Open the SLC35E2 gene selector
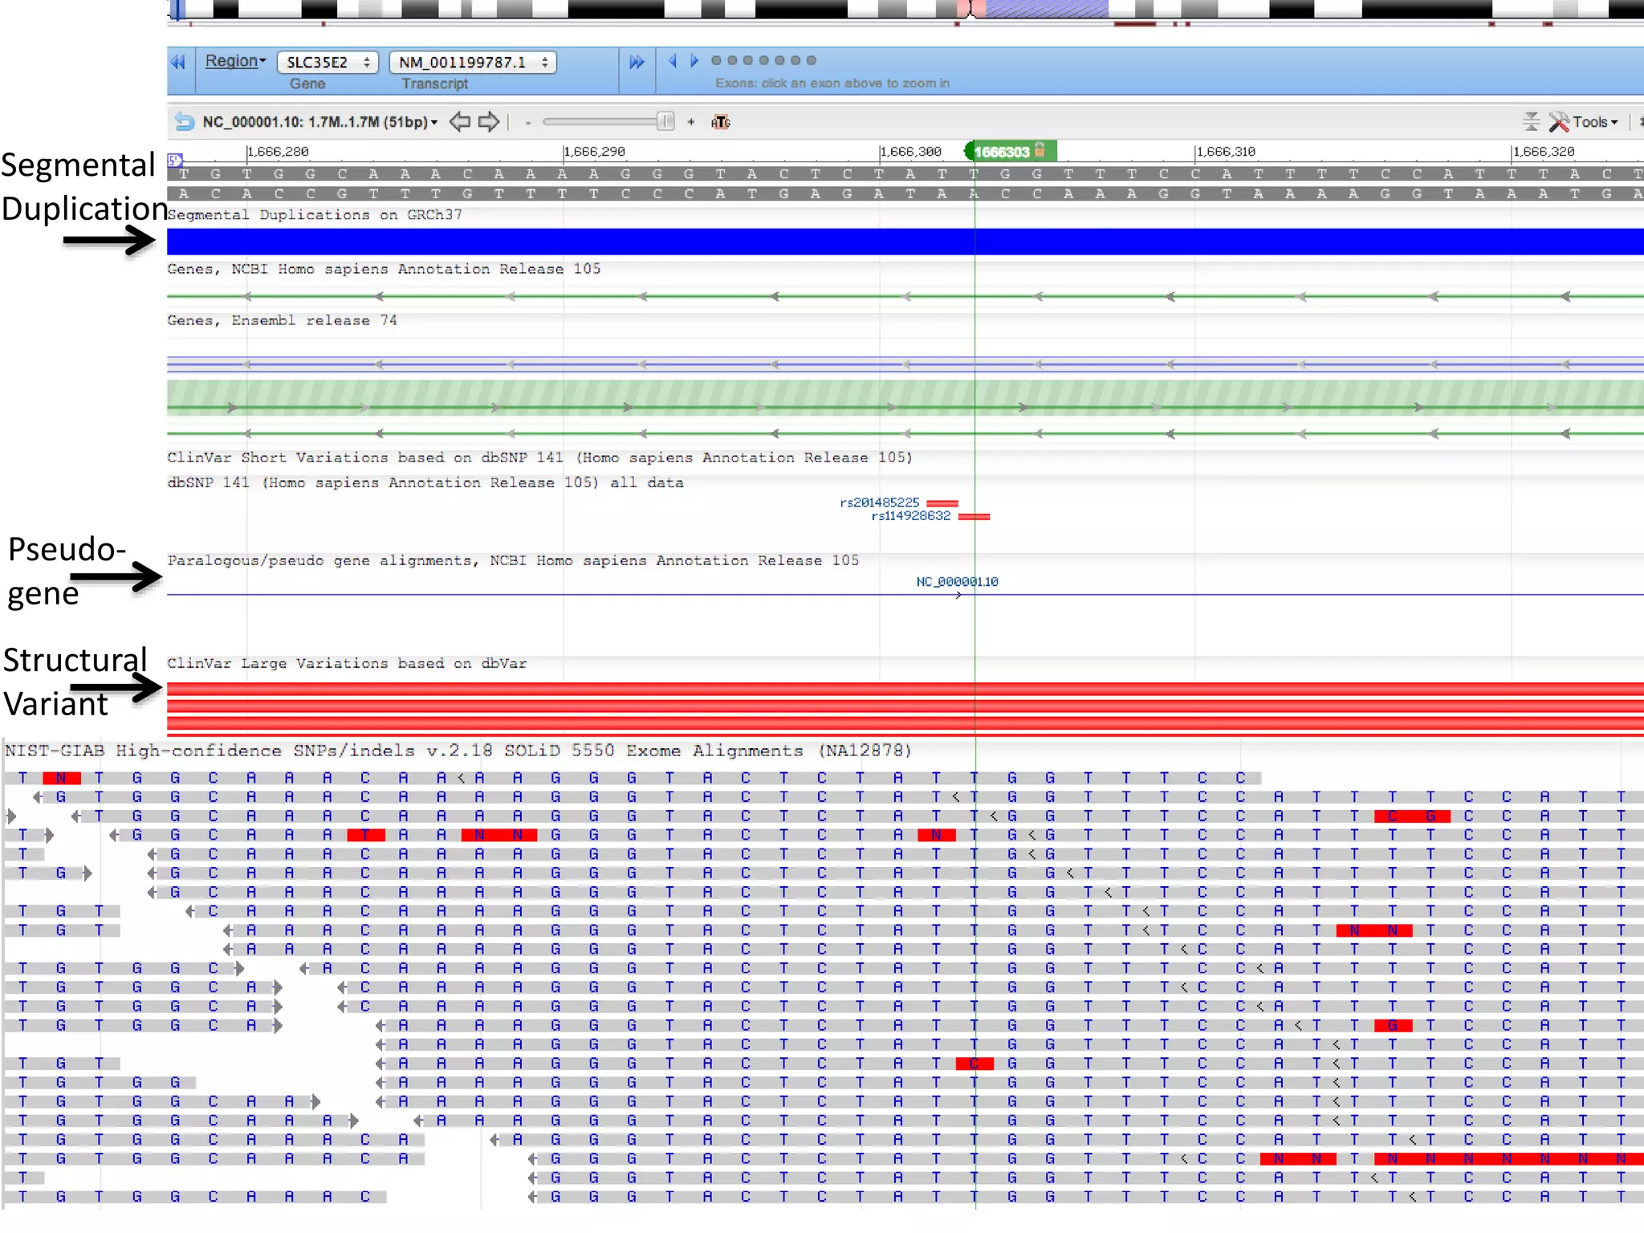The height and width of the screenshot is (1233, 1644). point(328,63)
